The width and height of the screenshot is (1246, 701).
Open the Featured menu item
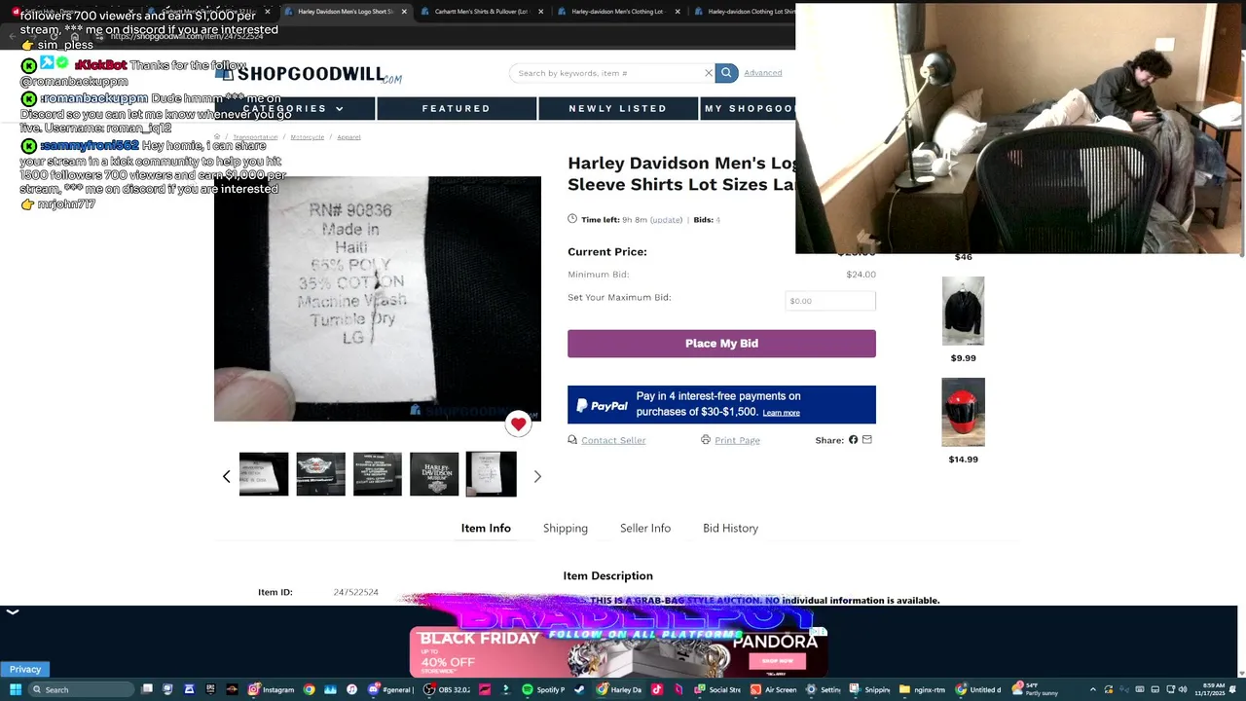pos(456,108)
